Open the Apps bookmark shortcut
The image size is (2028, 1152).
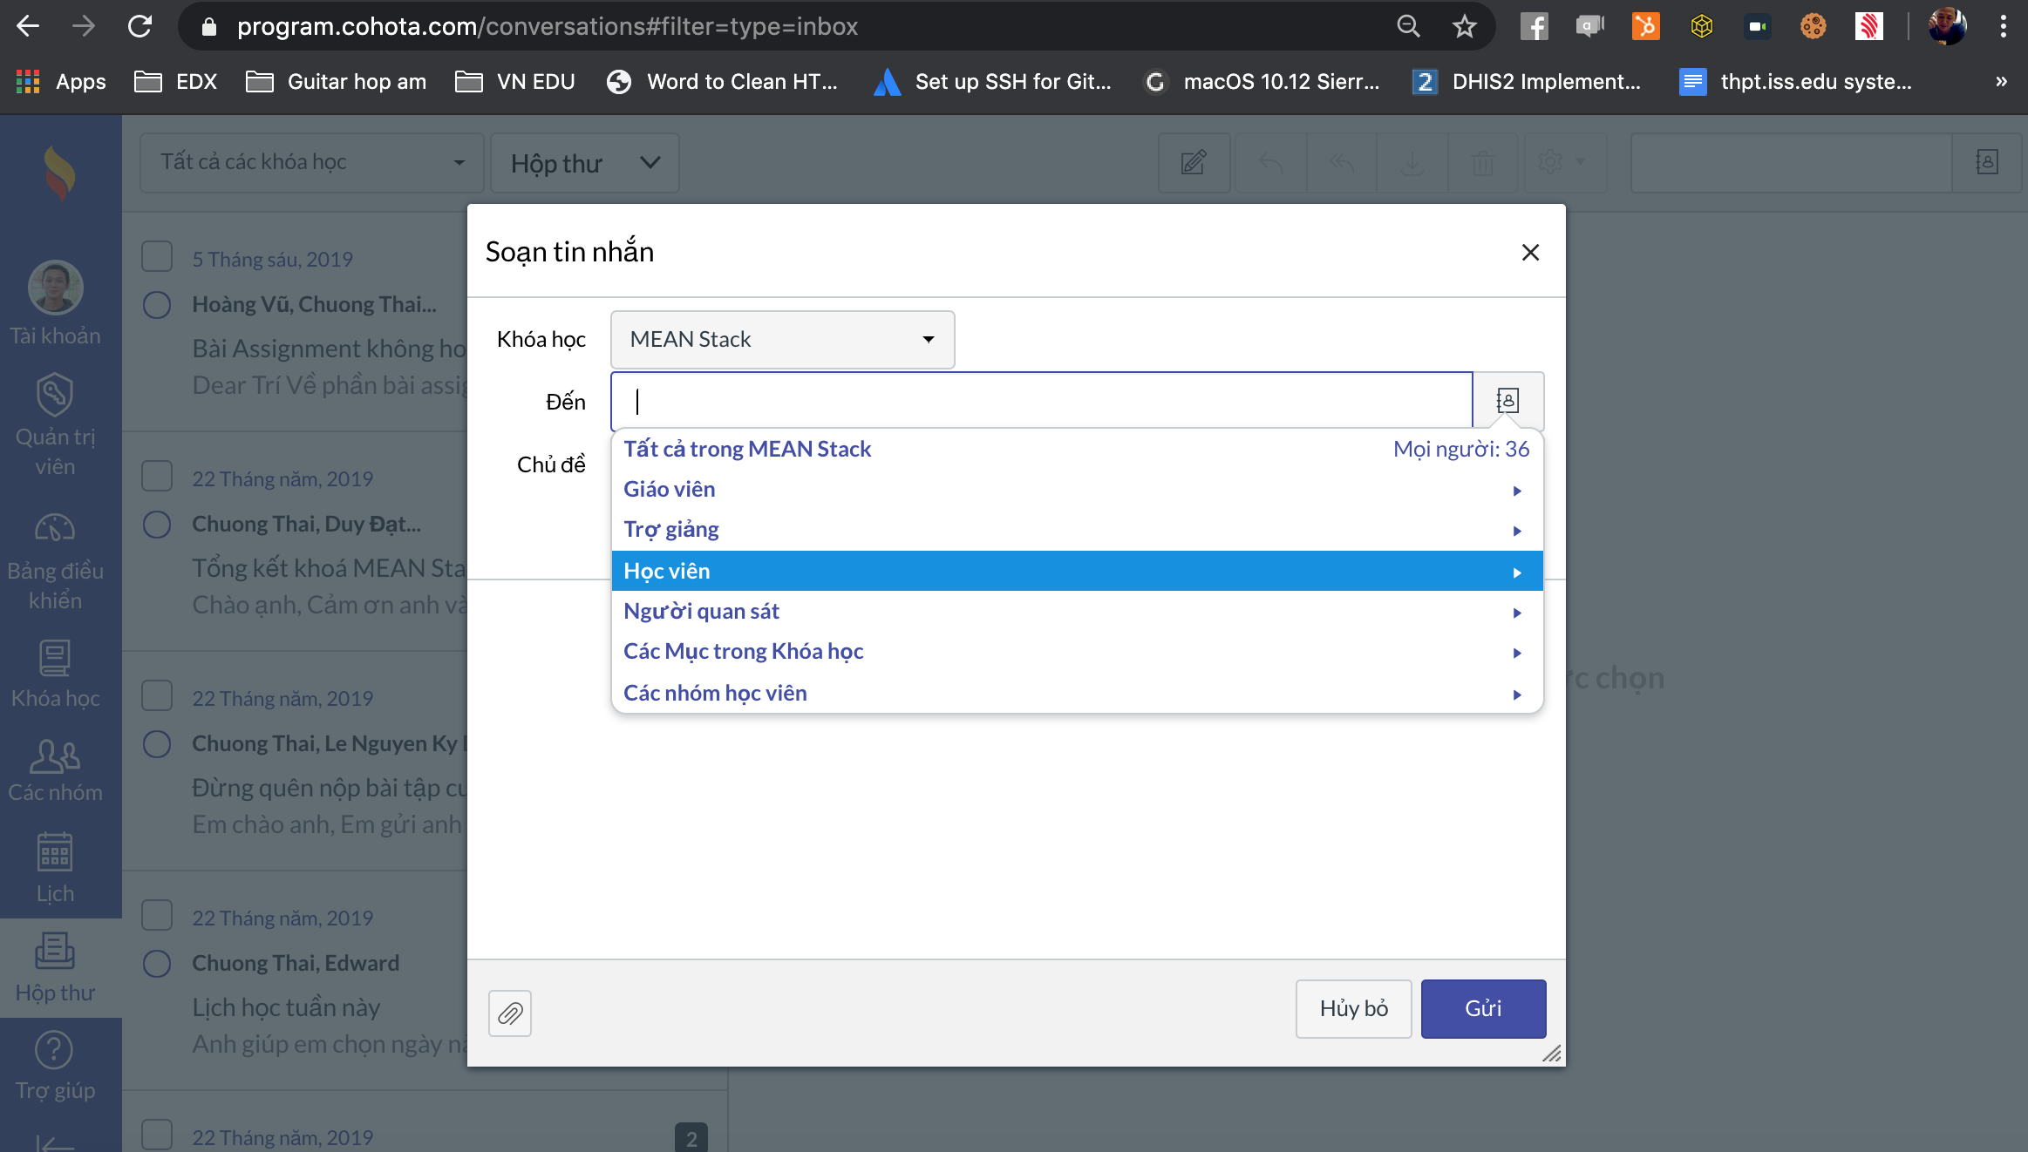click(61, 82)
